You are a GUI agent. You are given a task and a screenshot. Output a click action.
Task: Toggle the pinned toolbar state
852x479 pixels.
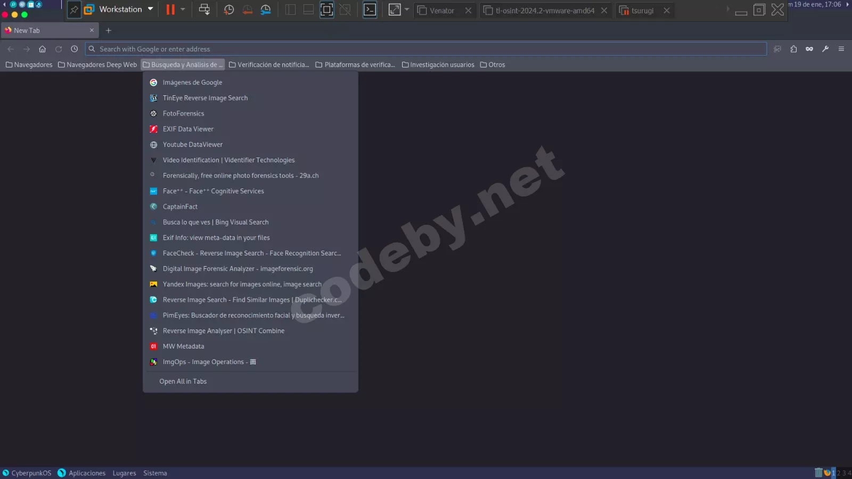pyautogui.click(x=74, y=10)
